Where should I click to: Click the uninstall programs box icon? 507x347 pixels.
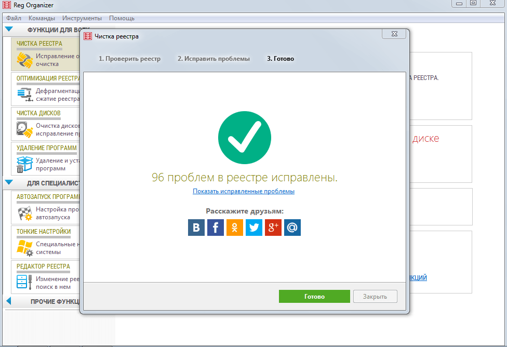point(25,164)
